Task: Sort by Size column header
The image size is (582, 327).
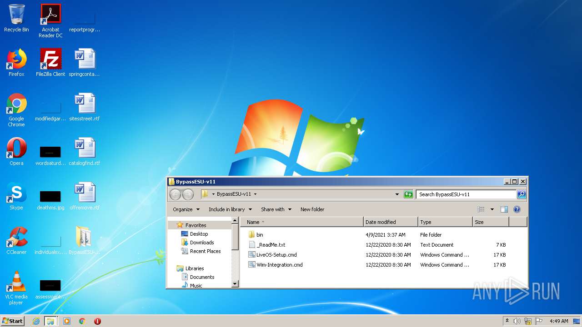Action: tap(491, 222)
